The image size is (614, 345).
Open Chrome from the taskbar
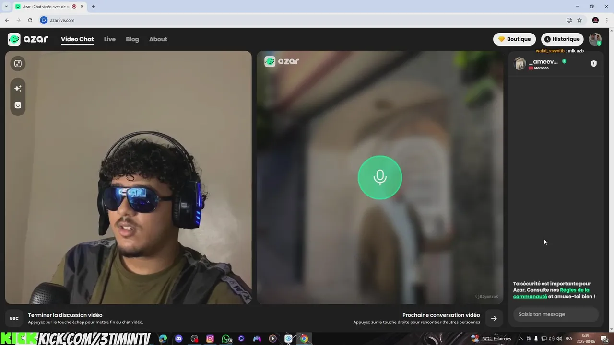pos(304,339)
